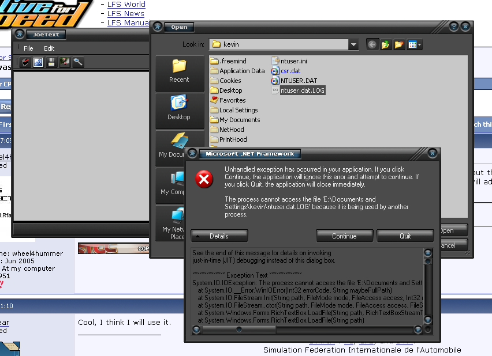The image size is (492, 356).
Task: Select Recent in the places bar
Action: click(x=179, y=73)
